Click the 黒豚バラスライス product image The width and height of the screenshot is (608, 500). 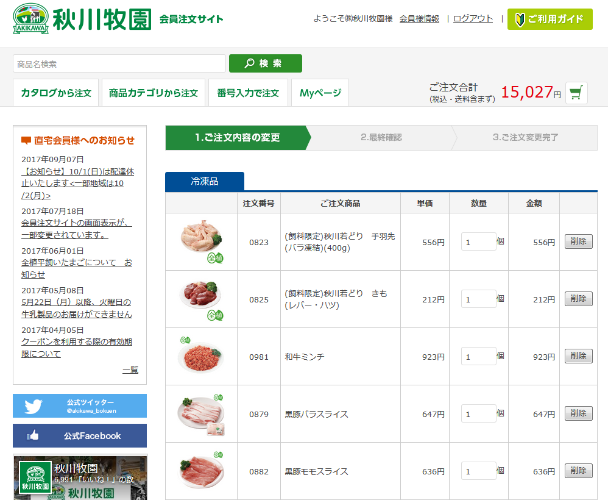(201, 414)
